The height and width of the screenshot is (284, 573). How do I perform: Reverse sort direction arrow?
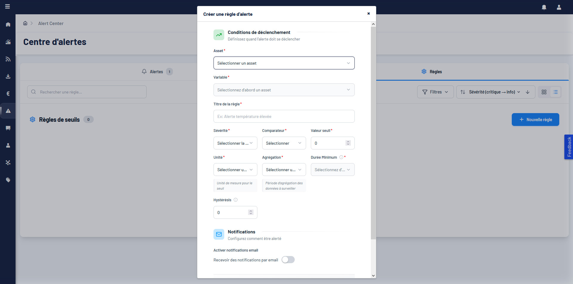[528, 92]
